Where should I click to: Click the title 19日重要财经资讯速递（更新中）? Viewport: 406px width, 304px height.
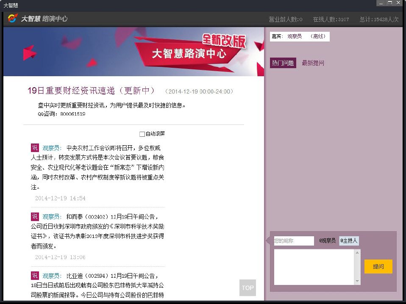coord(91,91)
